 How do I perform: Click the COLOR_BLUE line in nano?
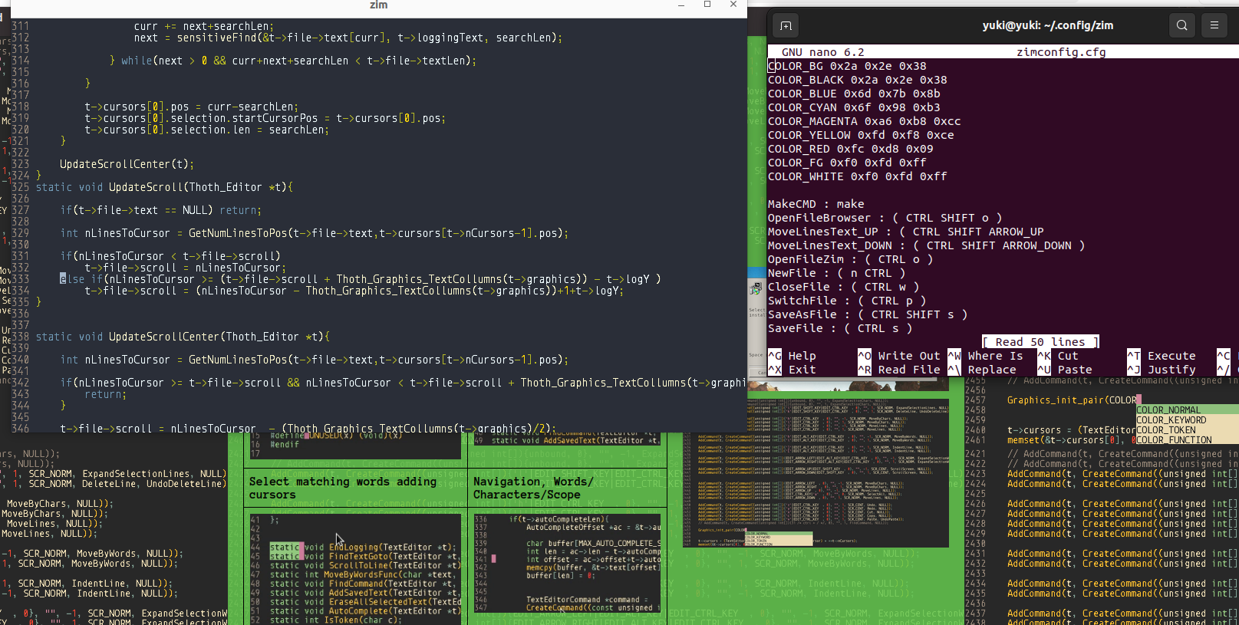[x=854, y=94]
